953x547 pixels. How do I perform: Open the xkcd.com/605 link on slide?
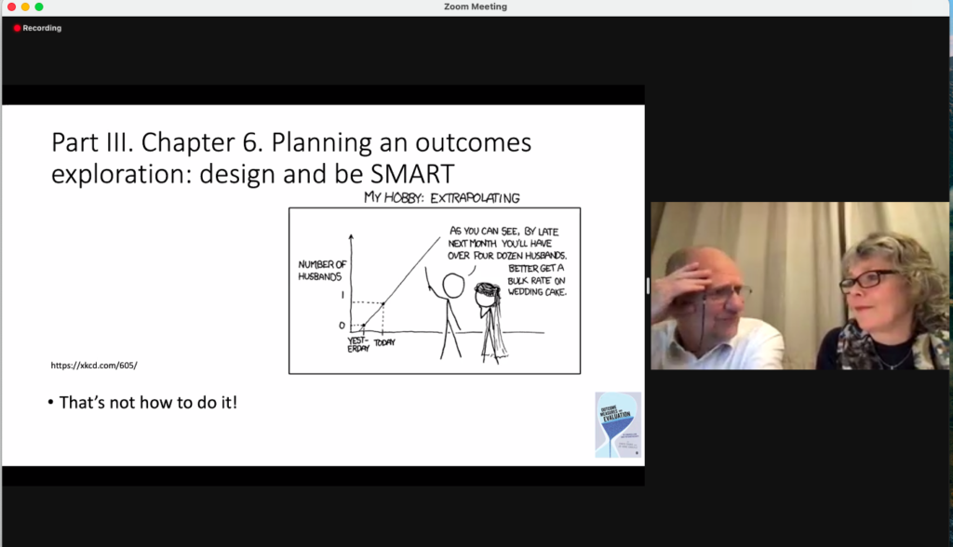click(94, 365)
